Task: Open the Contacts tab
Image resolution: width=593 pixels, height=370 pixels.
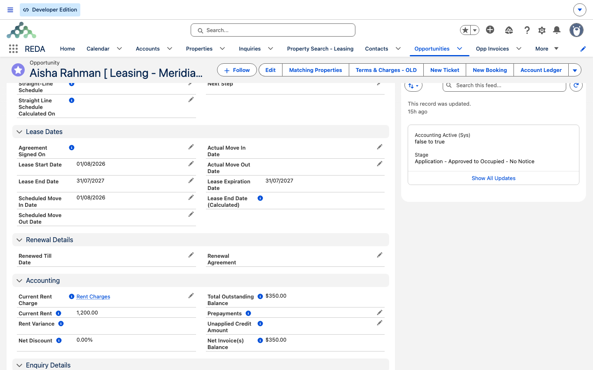Action: tap(377, 49)
